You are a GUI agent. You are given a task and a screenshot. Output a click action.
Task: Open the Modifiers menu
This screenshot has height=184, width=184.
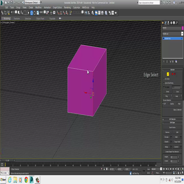[38, 7]
